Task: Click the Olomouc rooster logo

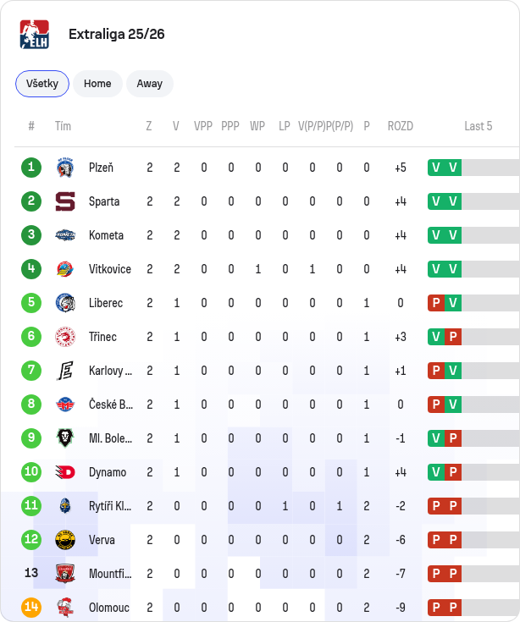Action: tap(65, 608)
